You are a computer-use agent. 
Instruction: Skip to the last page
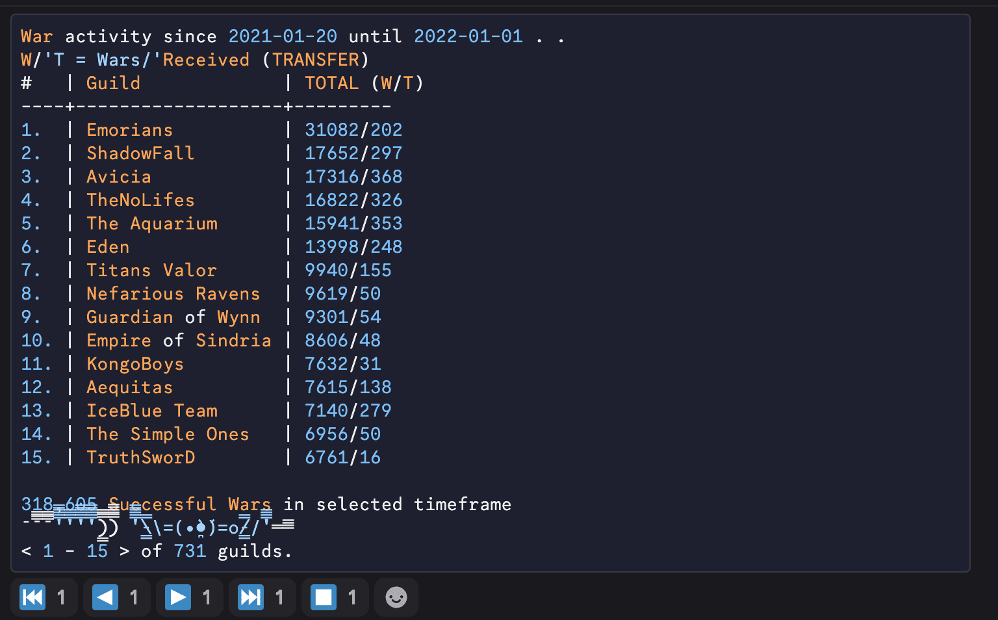pyautogui.click(x=251, y=597)
